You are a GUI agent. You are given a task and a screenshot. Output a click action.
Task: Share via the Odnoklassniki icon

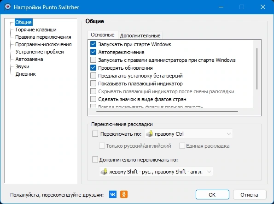(124, 194)
